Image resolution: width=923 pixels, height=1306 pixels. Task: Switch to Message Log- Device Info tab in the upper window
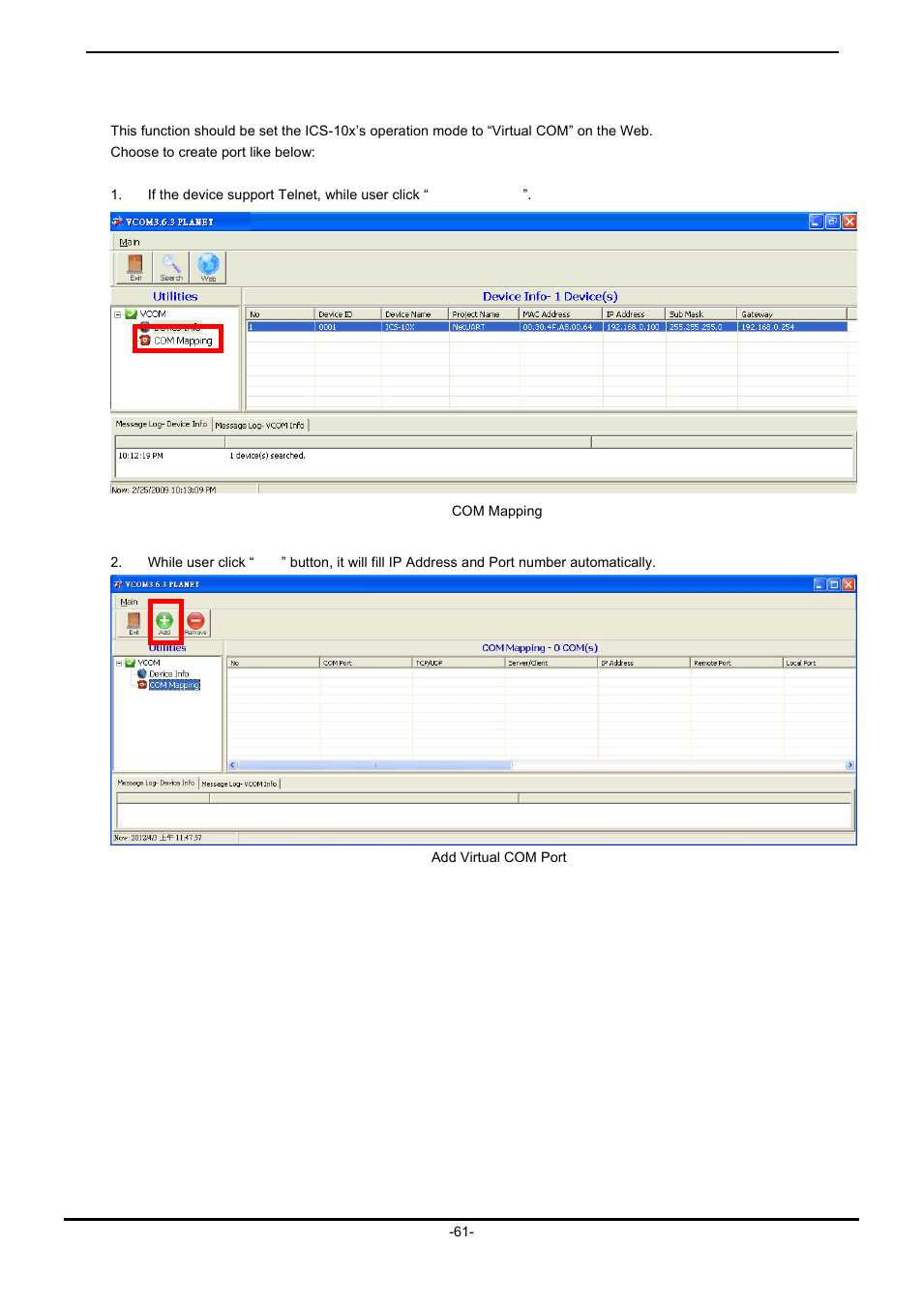[162, 424]
